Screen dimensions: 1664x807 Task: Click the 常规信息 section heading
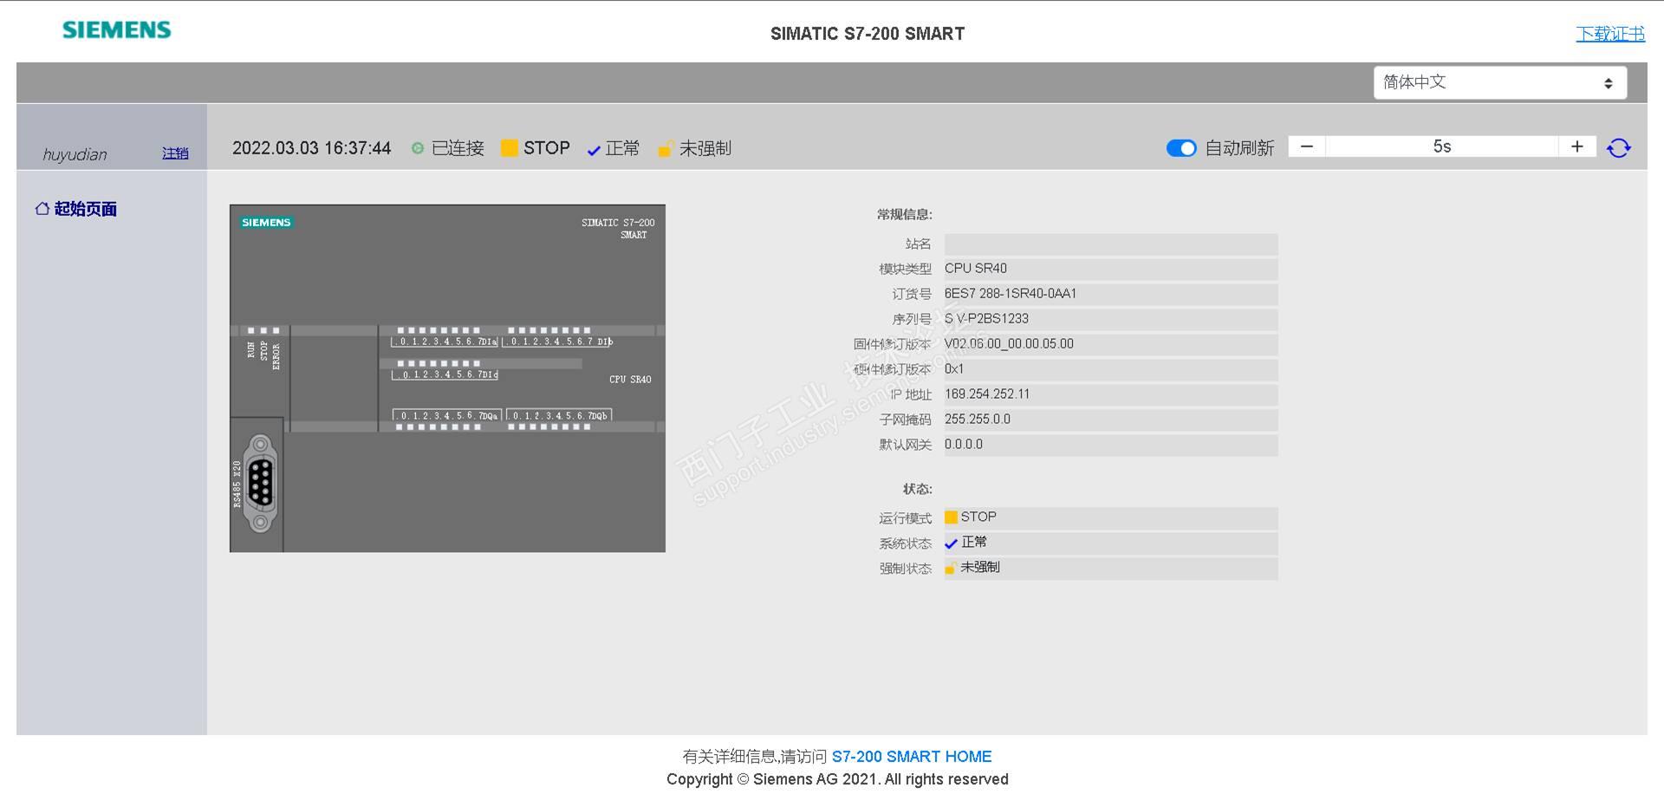coord(905,214)
